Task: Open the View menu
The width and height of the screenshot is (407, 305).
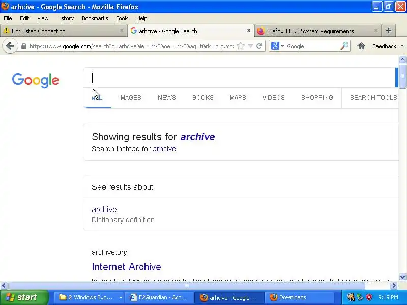Action: [x=43, y=18]
